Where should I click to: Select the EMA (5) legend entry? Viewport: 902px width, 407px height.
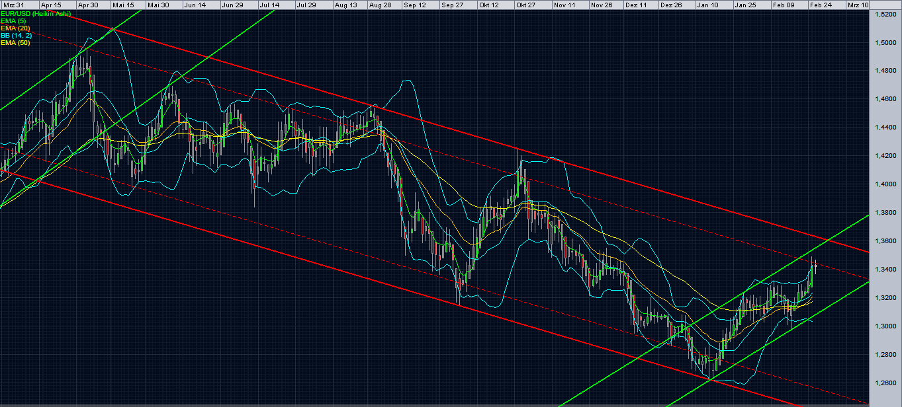[13, 20]
